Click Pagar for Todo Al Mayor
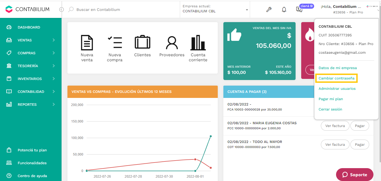Image resolution: width=381 pixels, height=181 pixels. click(360, 145)
